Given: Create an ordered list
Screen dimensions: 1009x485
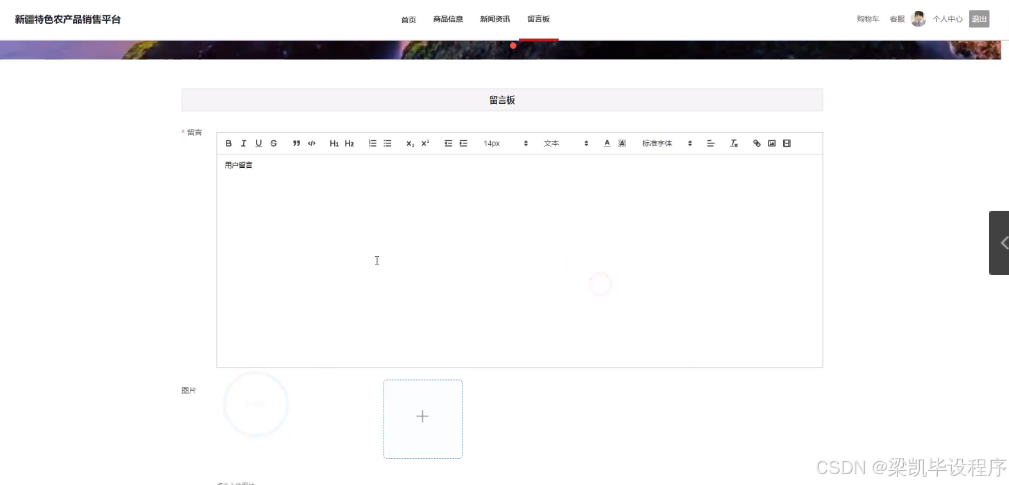Looking at the screenshot, I should coord(372,144).
